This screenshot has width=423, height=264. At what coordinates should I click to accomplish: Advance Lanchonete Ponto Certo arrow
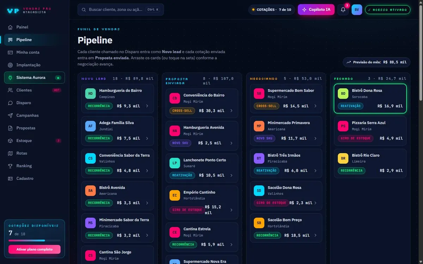(231, 175)
